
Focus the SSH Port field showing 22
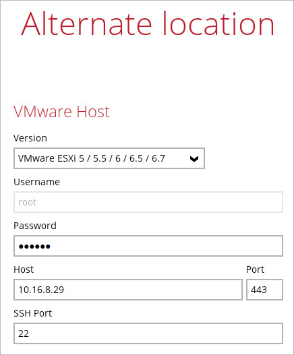148,333
